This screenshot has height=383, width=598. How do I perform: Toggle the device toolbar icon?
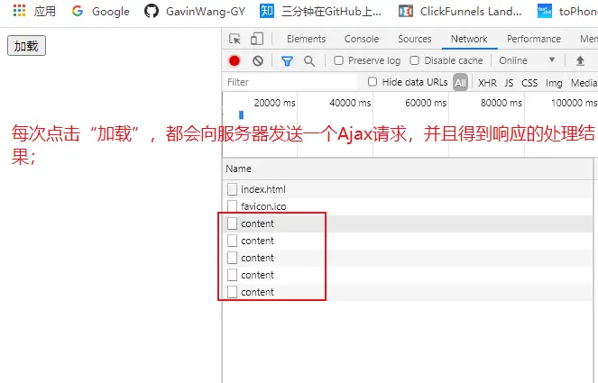(x=257, y=39)
